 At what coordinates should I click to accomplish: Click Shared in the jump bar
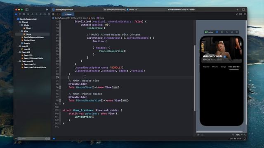point(75,18)
